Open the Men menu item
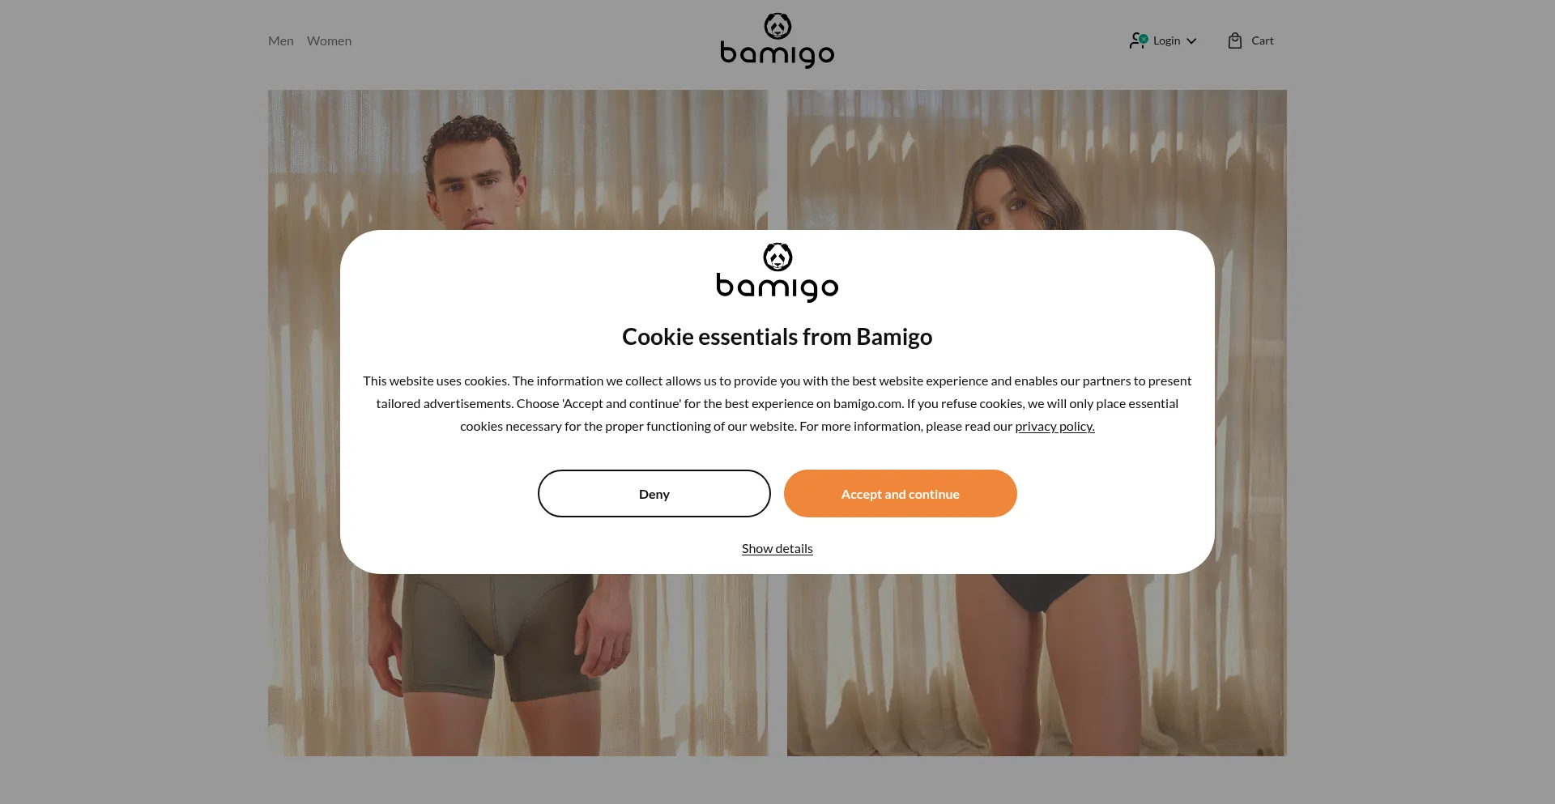This screenshot has width=1555, height=804. 281,40
